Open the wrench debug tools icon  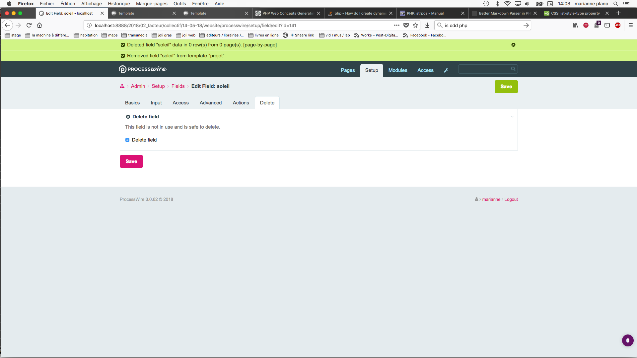click(446, 70)
